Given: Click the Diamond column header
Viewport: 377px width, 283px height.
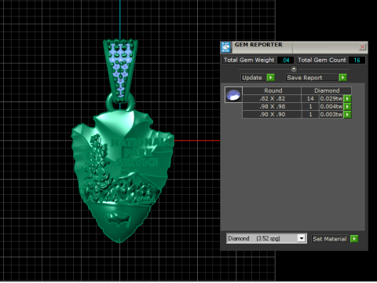Looking at the screenshot, I should click(327, 90).
